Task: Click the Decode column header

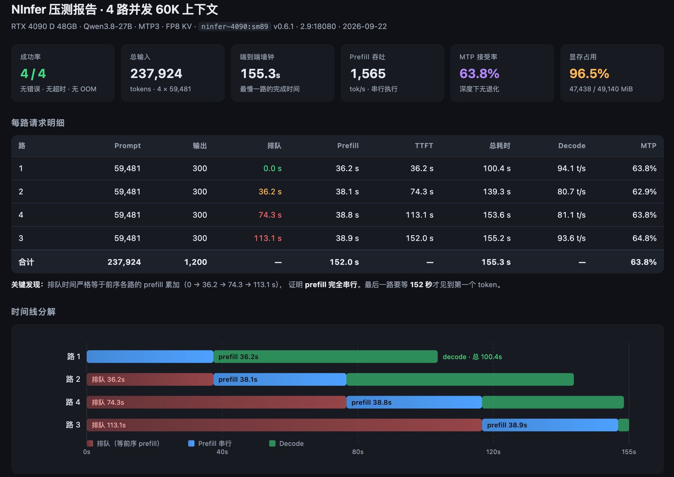Action: [572, 146]
